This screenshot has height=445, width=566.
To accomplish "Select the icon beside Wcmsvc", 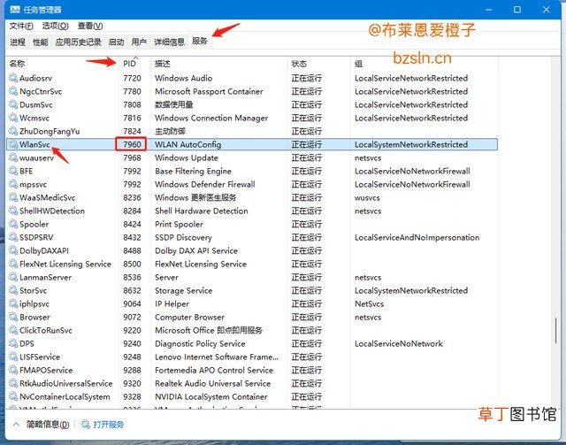I will (x=13, y=118).
